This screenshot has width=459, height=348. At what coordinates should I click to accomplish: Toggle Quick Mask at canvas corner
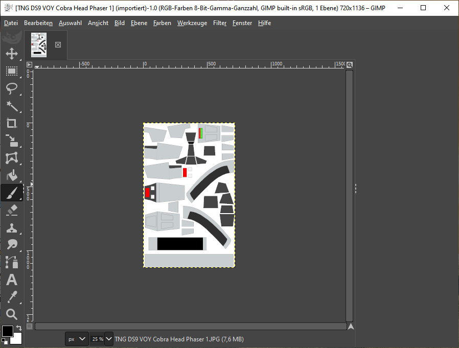29,326
